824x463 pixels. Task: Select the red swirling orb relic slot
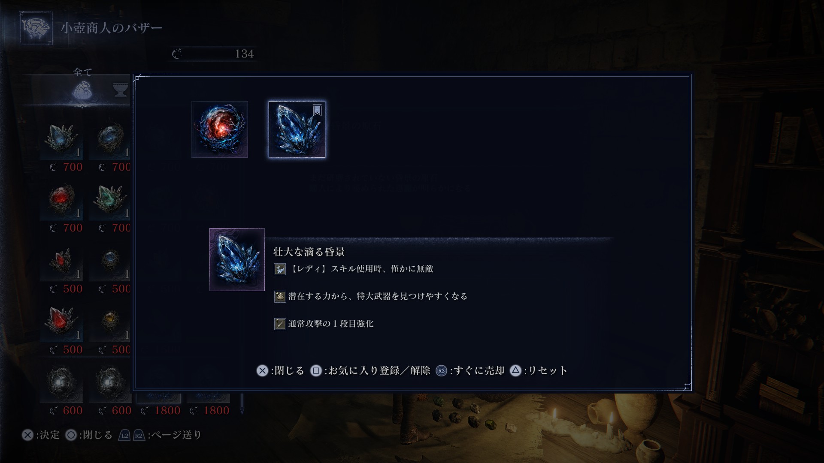pyautogui.click(x=220, y=129)
